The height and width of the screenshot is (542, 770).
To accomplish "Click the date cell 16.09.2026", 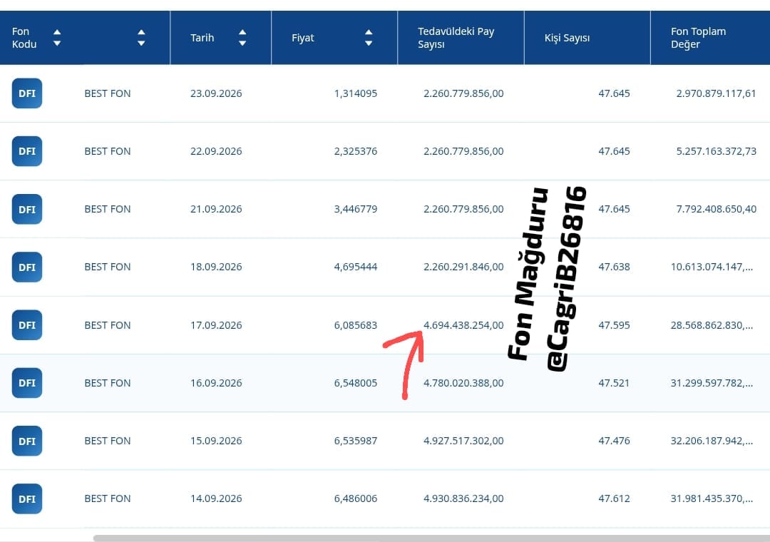I will point(216,383).
